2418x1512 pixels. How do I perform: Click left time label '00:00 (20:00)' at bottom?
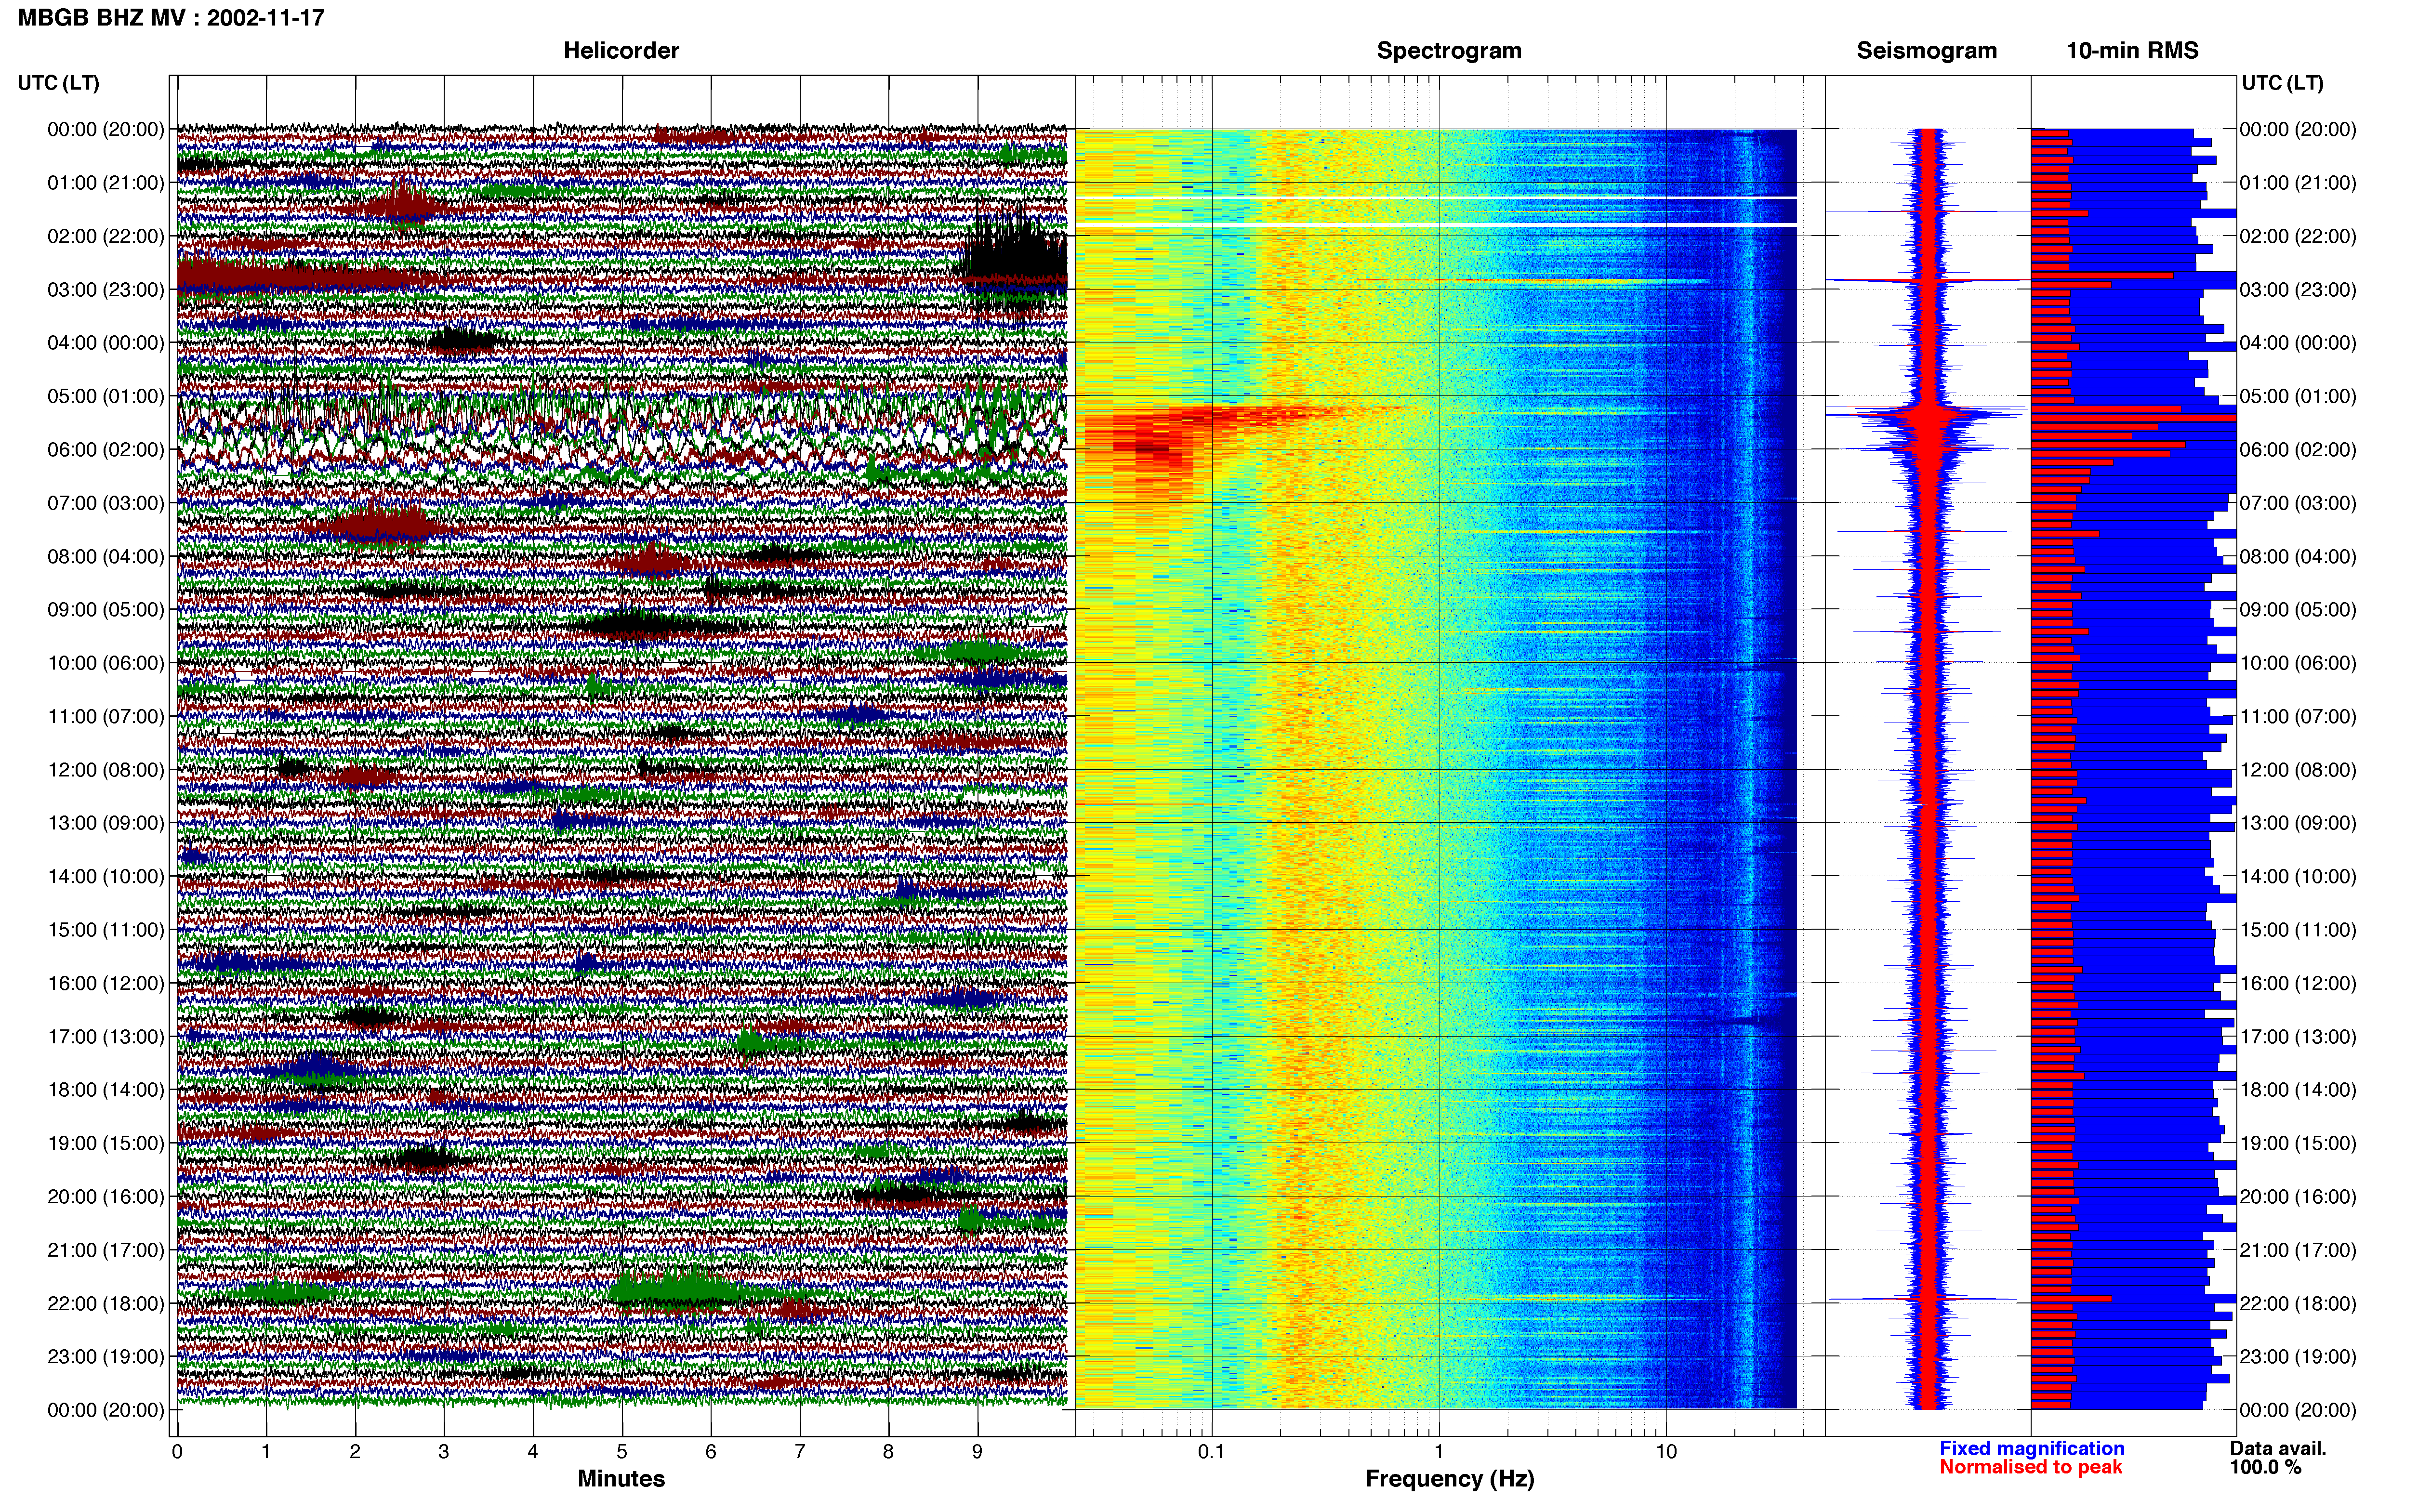[x=106, y=1410]
